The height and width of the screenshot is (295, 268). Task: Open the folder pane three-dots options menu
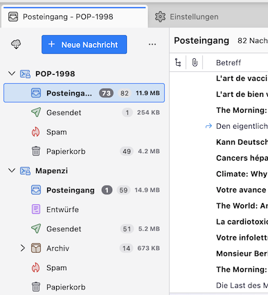(152, 44)
